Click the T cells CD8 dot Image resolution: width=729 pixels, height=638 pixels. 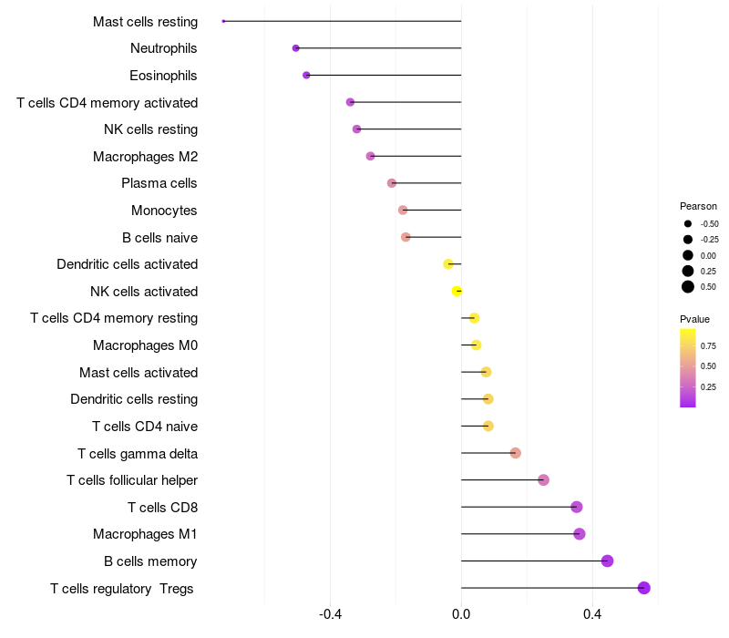coord(577,507)
